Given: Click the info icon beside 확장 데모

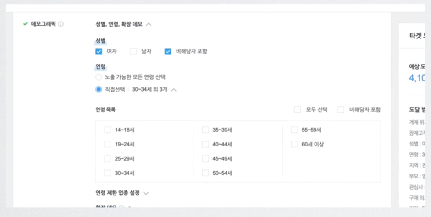Looking at the screenshot, I should (122, 206).
